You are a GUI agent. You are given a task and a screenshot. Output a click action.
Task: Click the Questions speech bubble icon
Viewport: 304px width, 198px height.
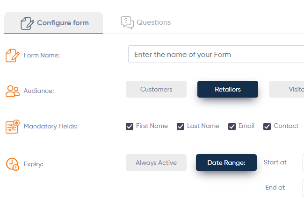pos(127,22)
